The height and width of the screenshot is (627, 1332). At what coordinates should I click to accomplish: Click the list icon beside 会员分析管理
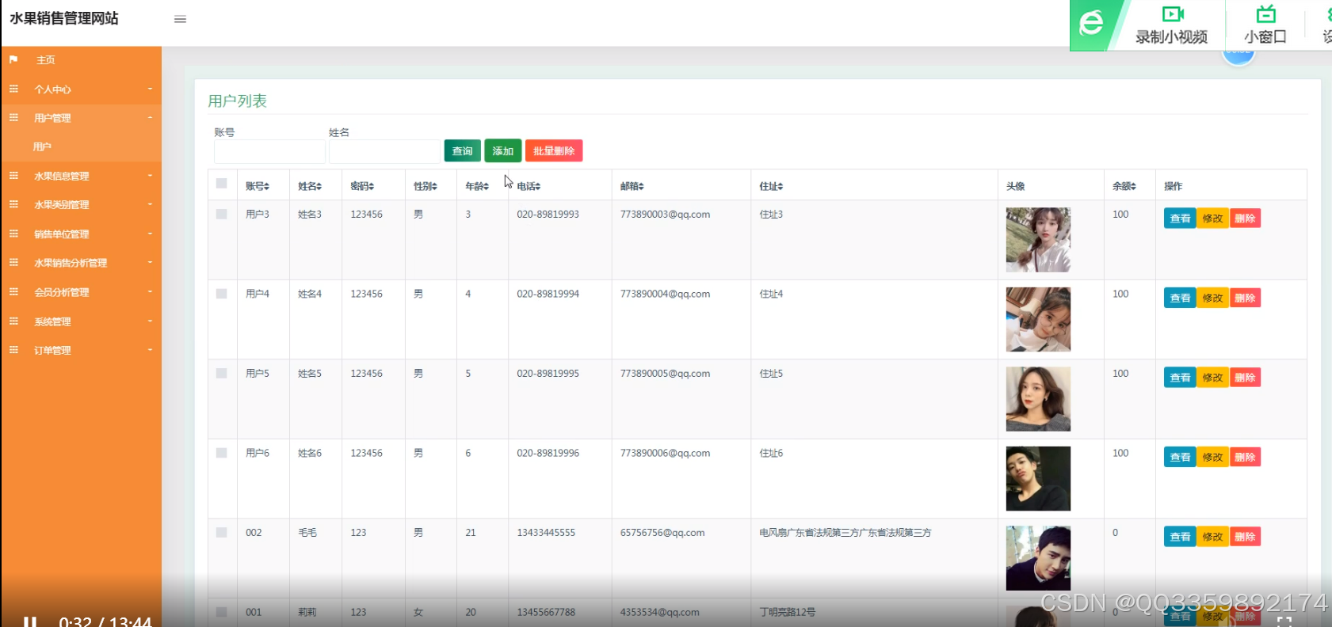click(13, 291)
